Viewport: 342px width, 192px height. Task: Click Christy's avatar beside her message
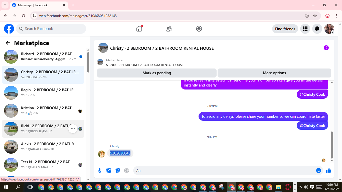[101, 154]
